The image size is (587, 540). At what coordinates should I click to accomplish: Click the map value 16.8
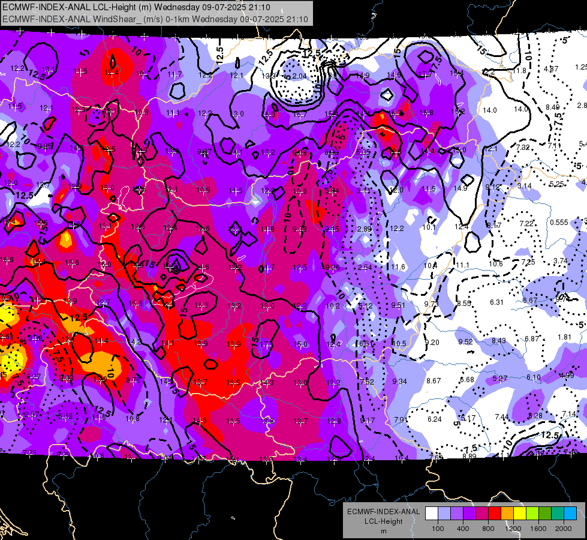[x=426, y=112]
